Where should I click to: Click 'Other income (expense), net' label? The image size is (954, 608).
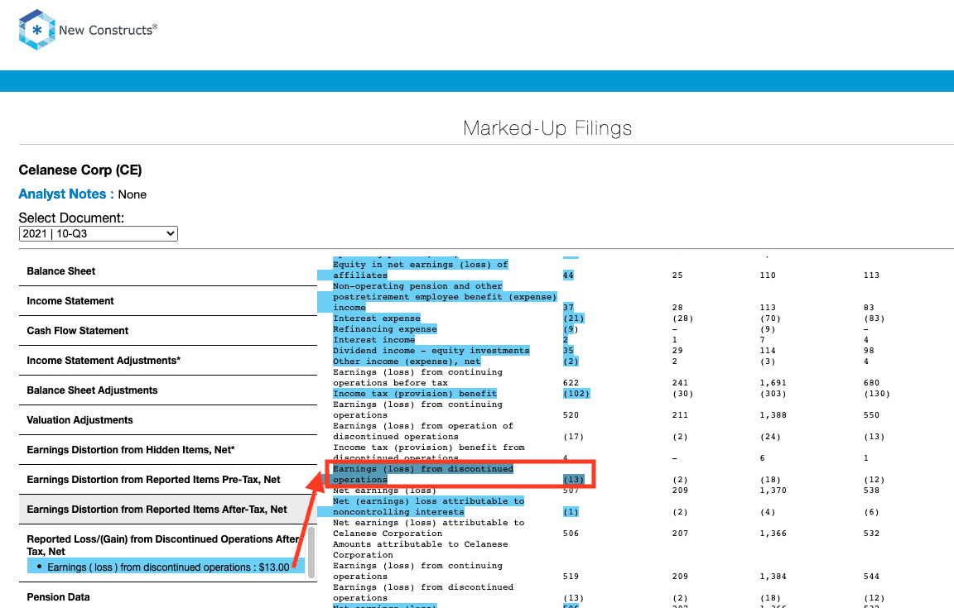point(407,361)
